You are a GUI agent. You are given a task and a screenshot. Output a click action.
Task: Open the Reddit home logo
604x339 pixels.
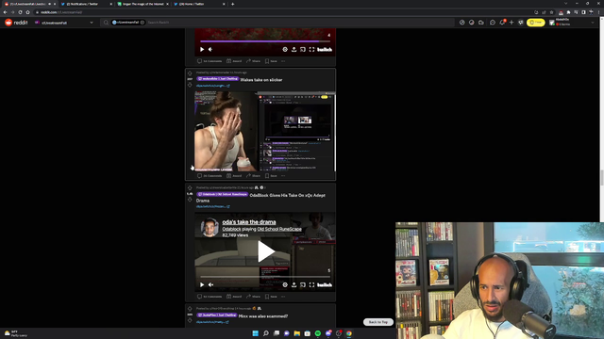pyautogui.click(x=16, y=23)
